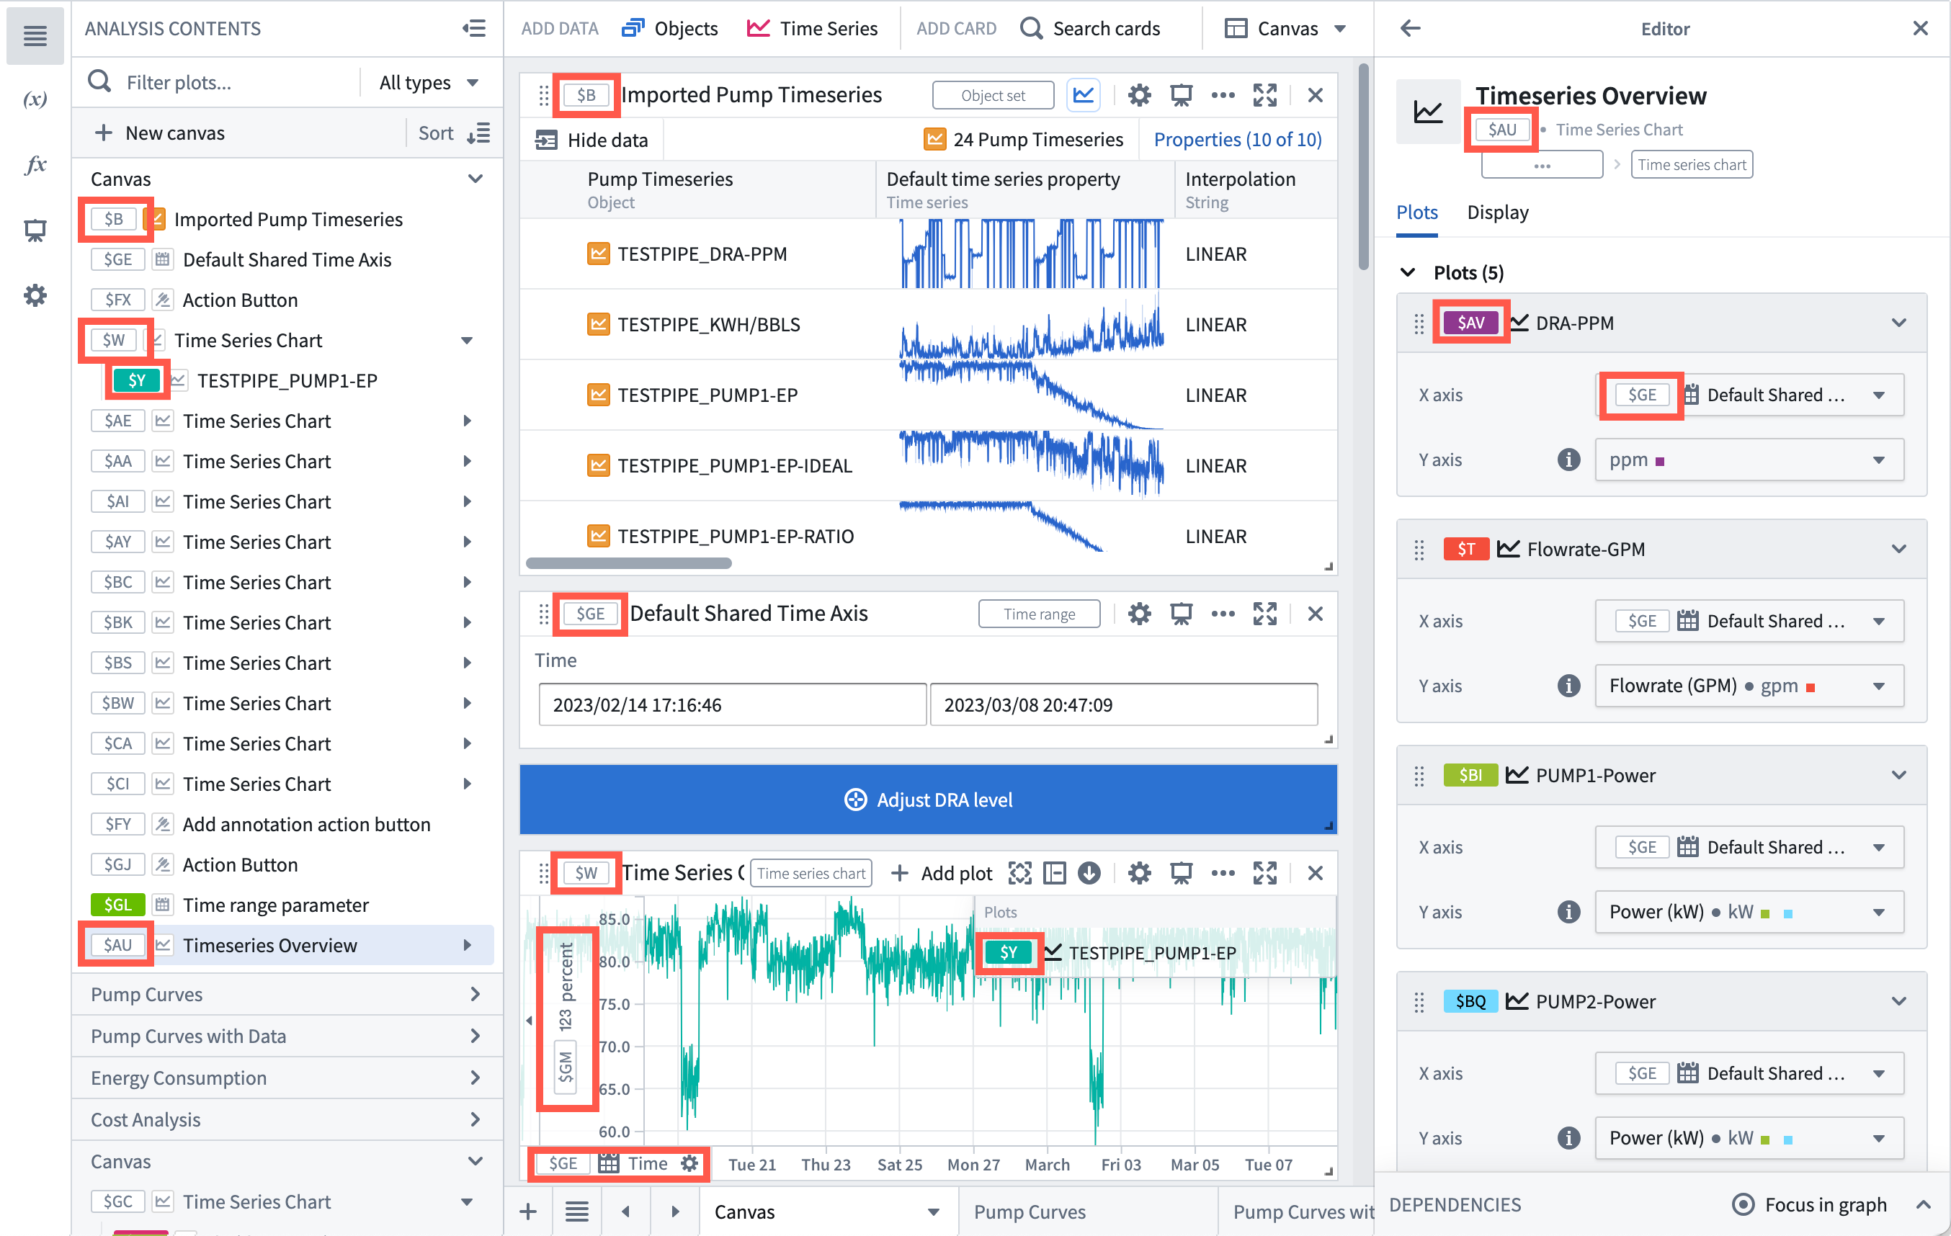Click the Adjust DRA level button
This screenshot has height=1236, width=1951.
click(928, 800)
